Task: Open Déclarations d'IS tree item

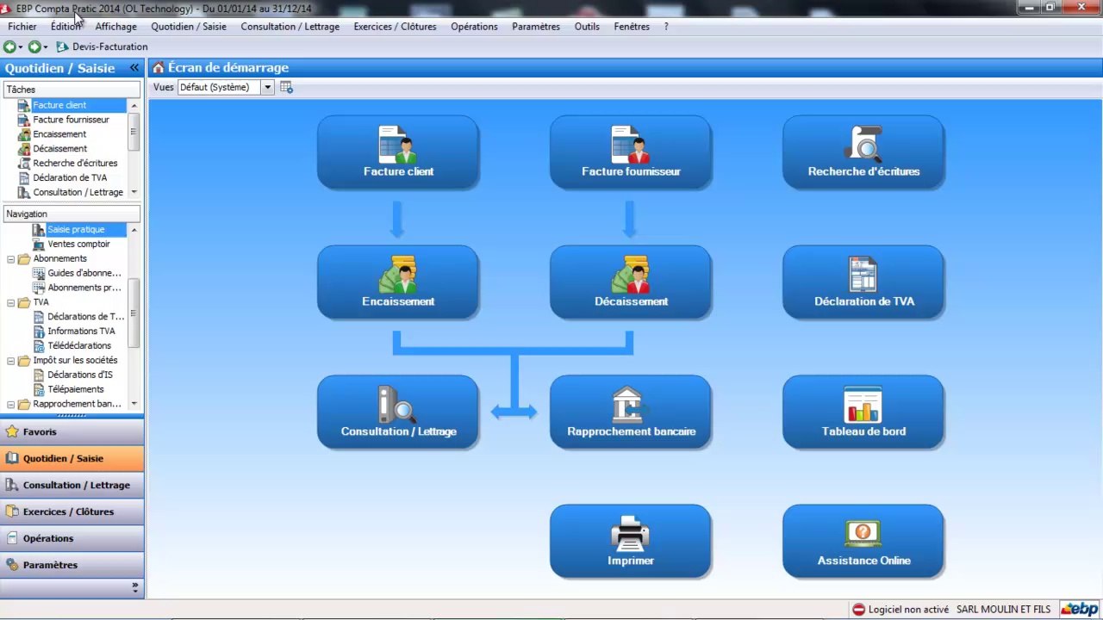Action: pos(80,375)
